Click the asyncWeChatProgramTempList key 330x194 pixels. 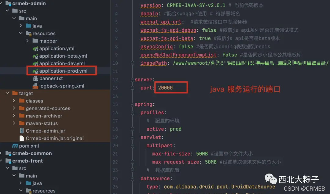(x=178, y=55)
